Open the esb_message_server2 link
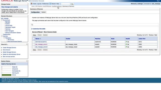This screenshot has height=90, width=161. (41, 47)
